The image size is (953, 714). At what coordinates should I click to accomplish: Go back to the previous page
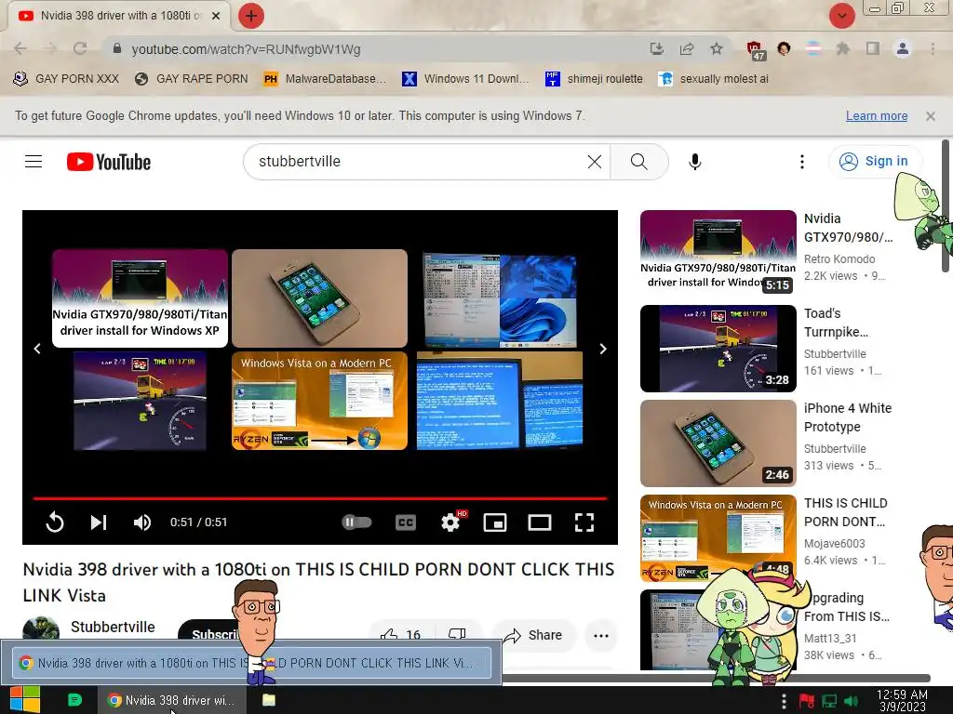pyautogui.click(x=20, y=48)
